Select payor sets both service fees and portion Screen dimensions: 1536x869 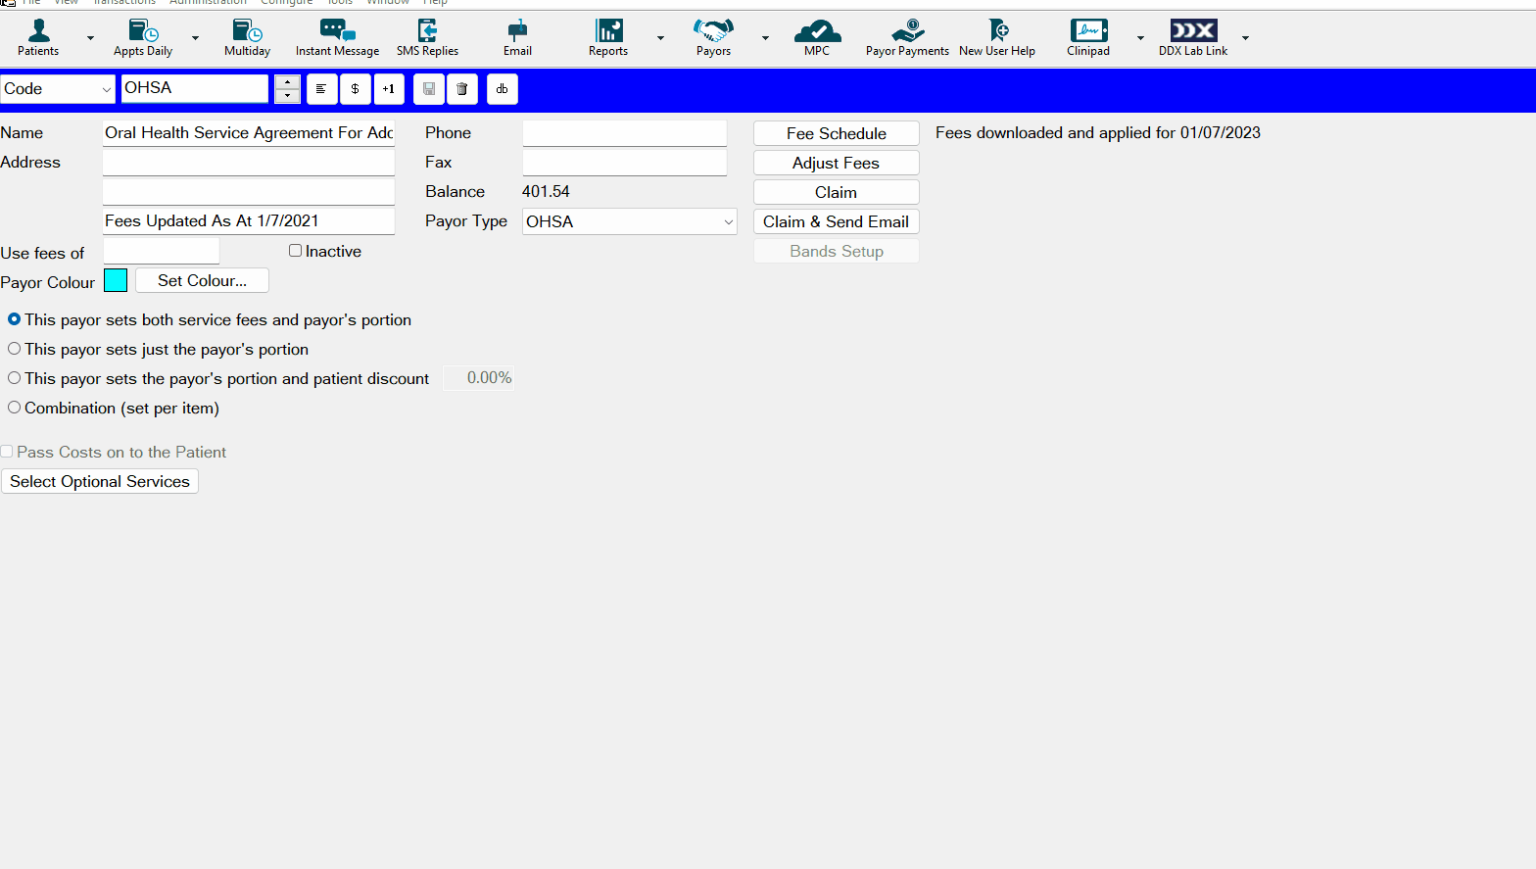pos(15,319)
